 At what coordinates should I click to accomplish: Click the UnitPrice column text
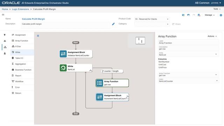[x=162, y=68]
